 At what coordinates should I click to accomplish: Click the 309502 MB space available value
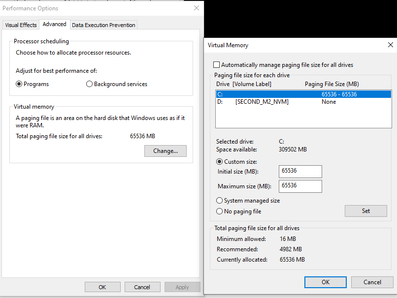point(293,149)
